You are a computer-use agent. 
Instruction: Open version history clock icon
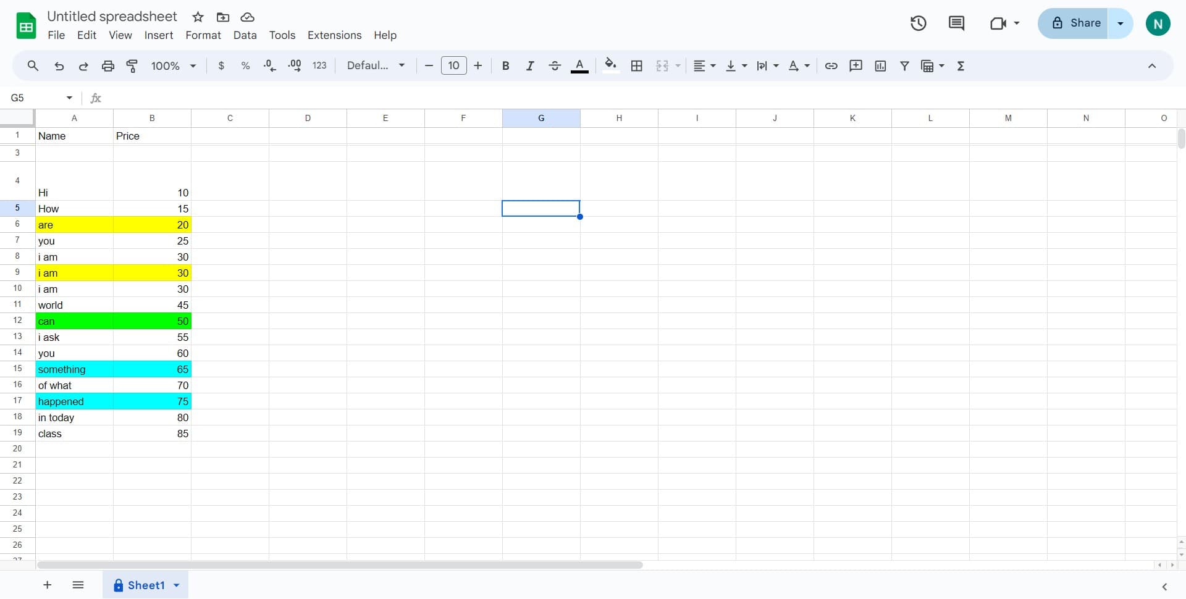point(918,23)
